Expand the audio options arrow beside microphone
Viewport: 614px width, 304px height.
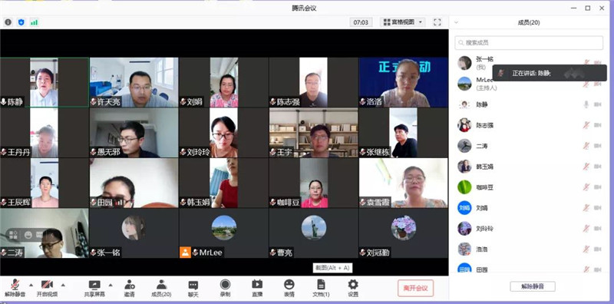31,285
